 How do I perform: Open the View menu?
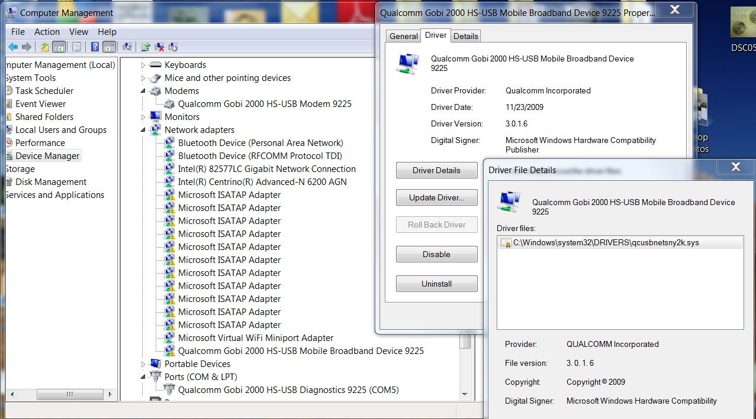pos(79,32)
